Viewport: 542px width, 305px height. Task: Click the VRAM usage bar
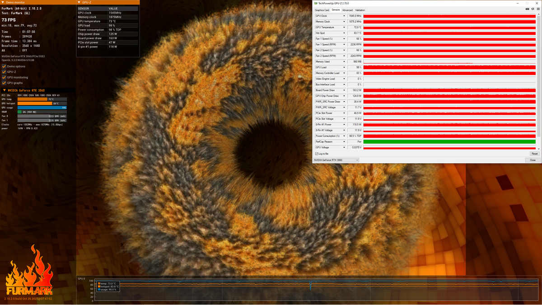click(42, 112)
